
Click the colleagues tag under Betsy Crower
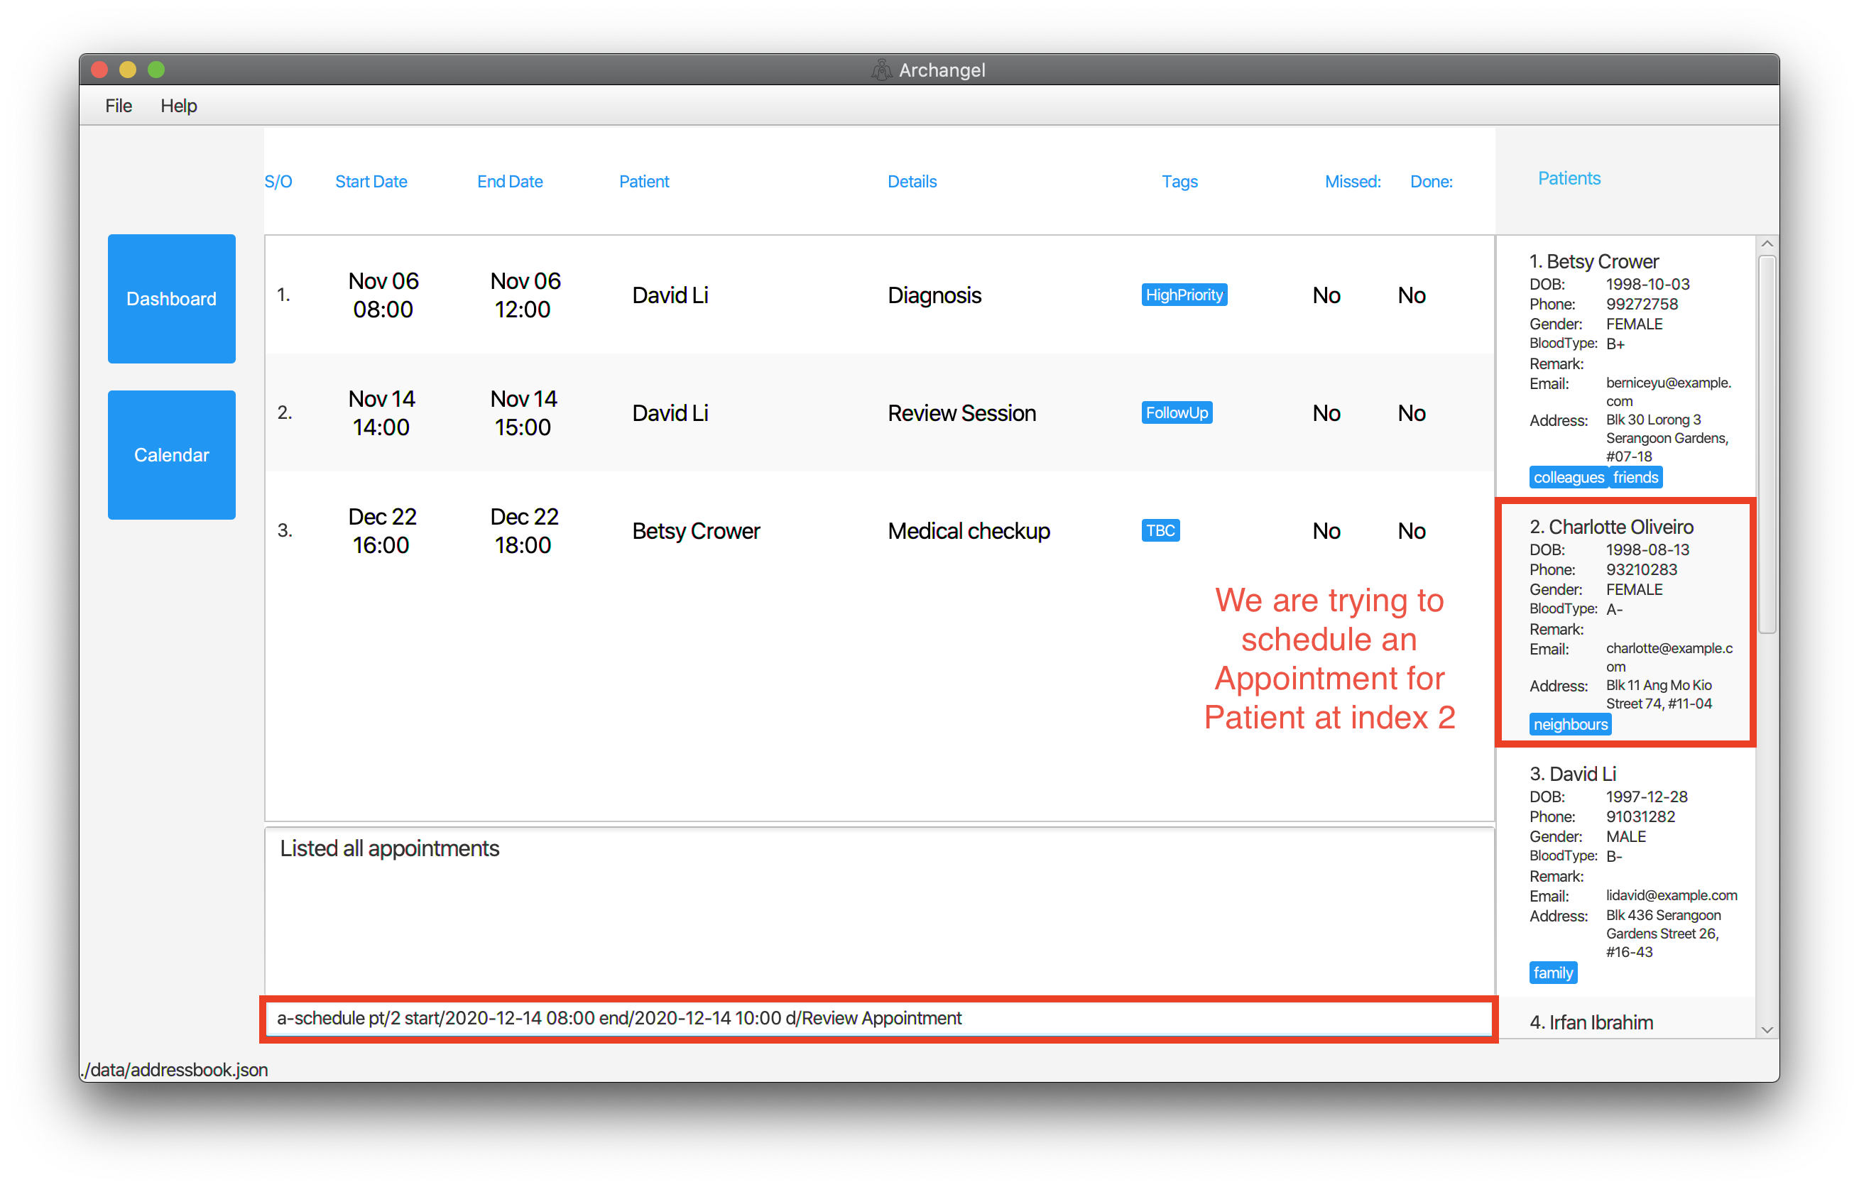(x=1568, y=478)
